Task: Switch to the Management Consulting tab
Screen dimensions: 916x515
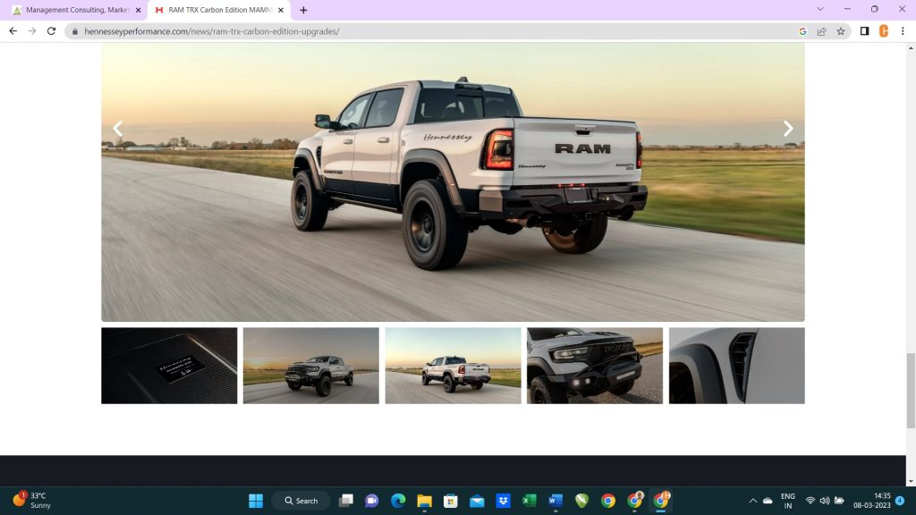Action: click(x=77, y=10)
